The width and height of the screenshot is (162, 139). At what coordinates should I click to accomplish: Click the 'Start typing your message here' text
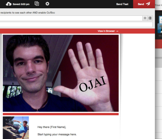click(57, 134)
